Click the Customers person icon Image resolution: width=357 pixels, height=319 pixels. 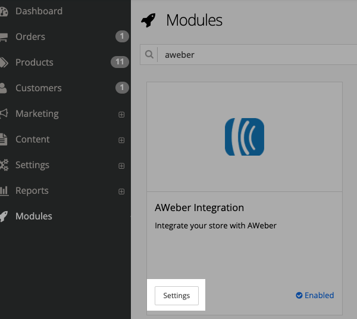(4, 88)
